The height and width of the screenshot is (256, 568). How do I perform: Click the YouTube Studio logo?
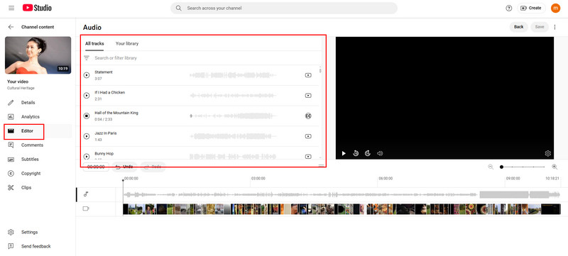pyautogui.click(x=37, y=8)
